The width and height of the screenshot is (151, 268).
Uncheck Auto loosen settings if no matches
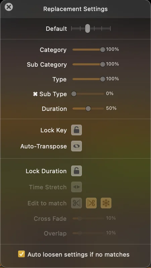click(x=21, y=254)
